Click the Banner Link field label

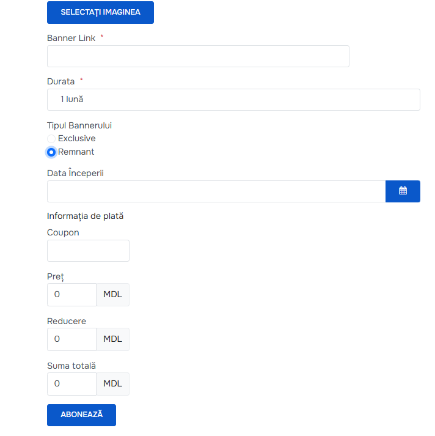pyautogui.click(x=71, y=38)
